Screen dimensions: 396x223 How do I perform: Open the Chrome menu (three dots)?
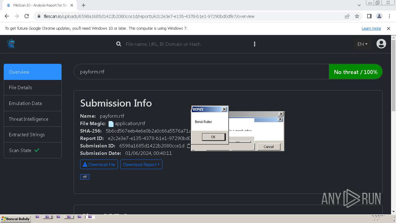(389, 16)
